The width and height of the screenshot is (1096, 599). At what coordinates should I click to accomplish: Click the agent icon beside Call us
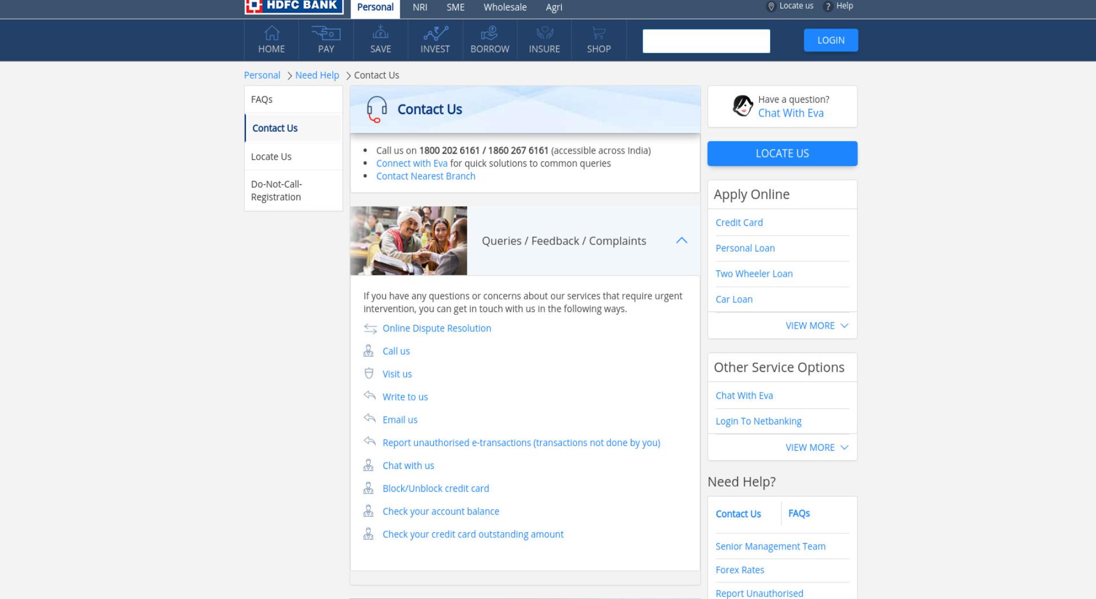[x=369, y=351]
